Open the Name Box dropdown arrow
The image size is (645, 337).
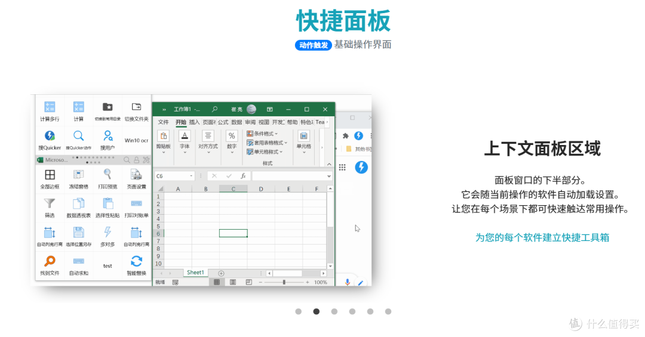click(191, 176)
